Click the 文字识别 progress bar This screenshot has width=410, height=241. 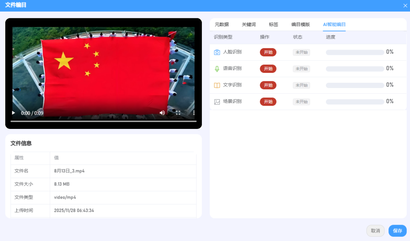pyautogui.click(x=355, y=85)
